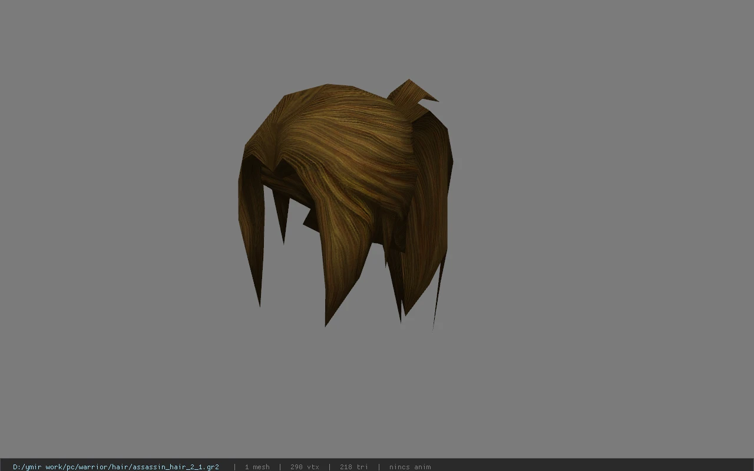Click the '290 vtx' vertex count
The height and width of the screenshot is (471, 754).
(305, 467)
